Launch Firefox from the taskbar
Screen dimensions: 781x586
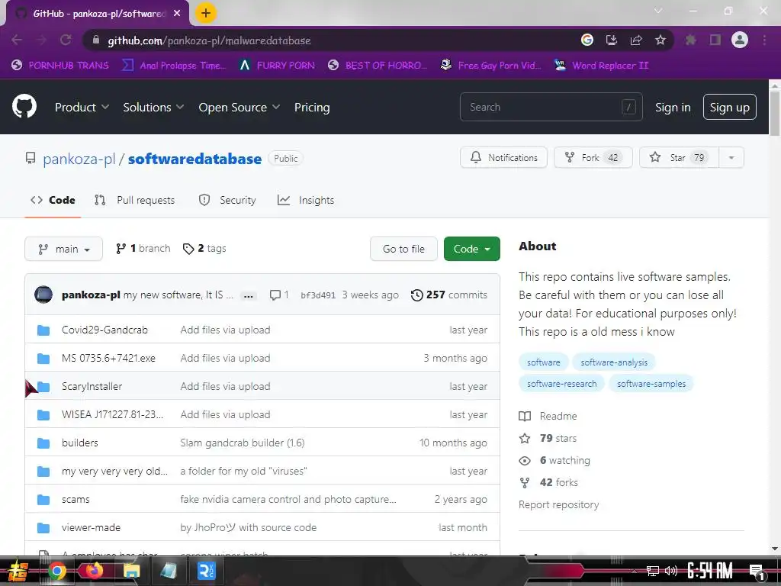(x=94, y=571)
